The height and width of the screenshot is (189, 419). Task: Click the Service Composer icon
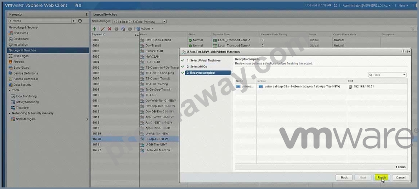[11, 79]
